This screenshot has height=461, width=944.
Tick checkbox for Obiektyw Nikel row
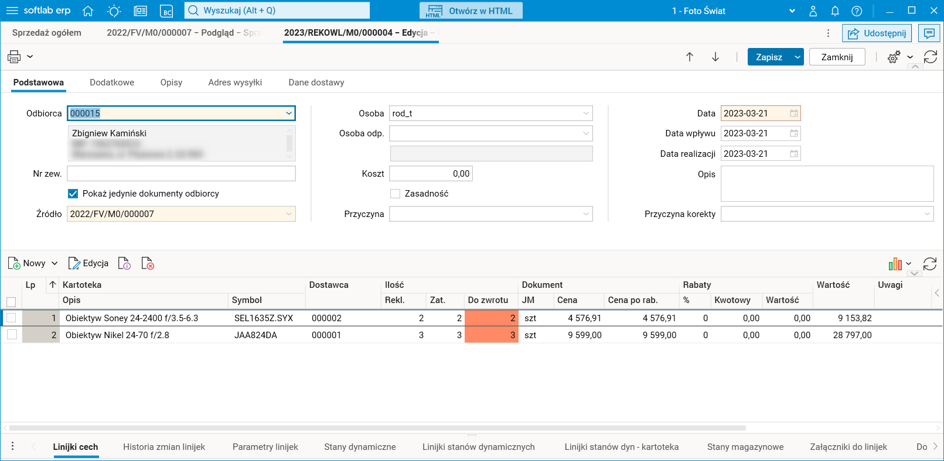[x=12, y=335]
